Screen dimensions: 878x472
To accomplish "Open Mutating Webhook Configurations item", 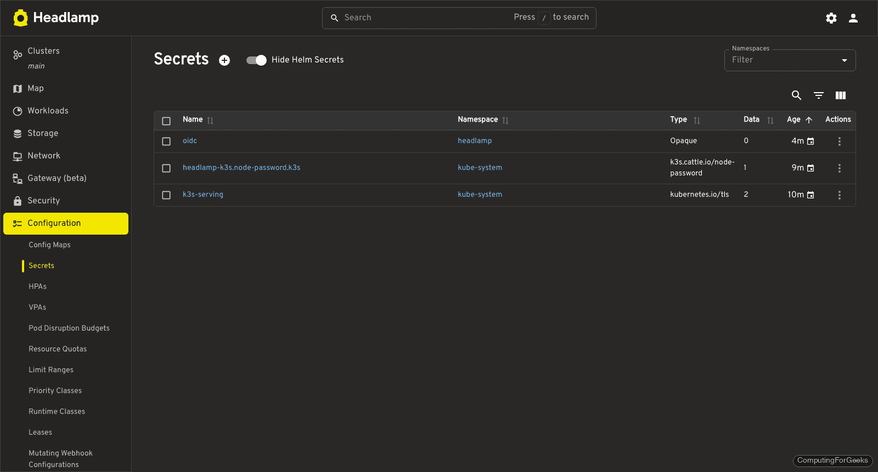I will pyautogui.click(x=60, y=459).
